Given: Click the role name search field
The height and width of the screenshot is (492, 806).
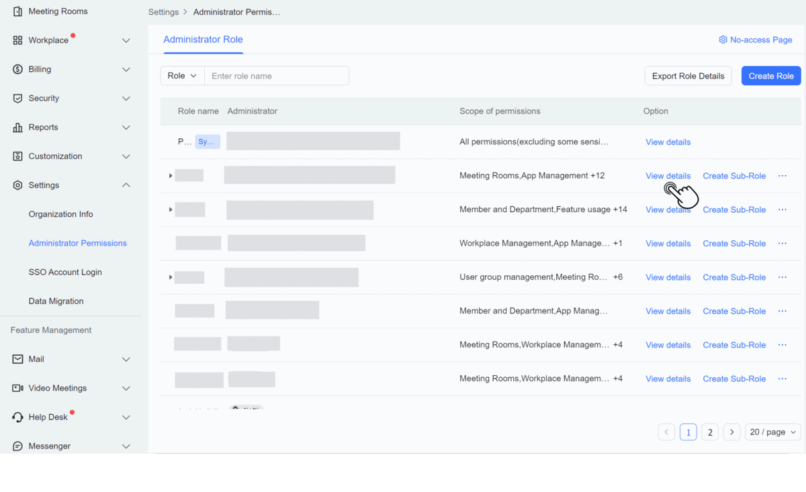Looking at the screenshot, I should pyautogui.click(x=277, y=75).
